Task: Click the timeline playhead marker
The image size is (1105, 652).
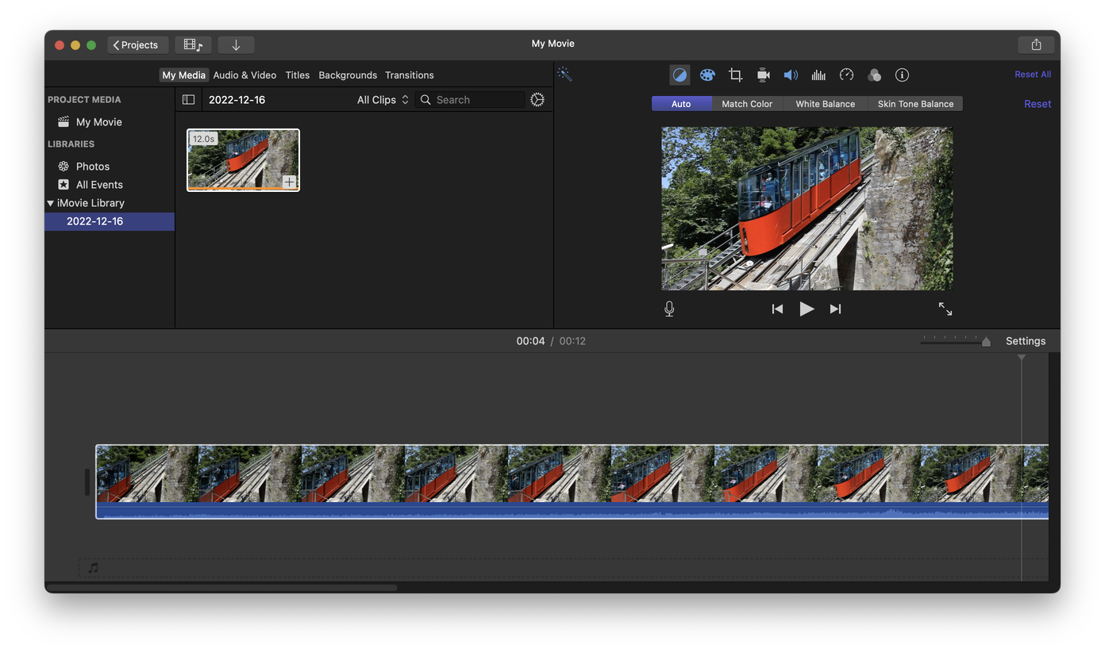Action: point(1022,359)
